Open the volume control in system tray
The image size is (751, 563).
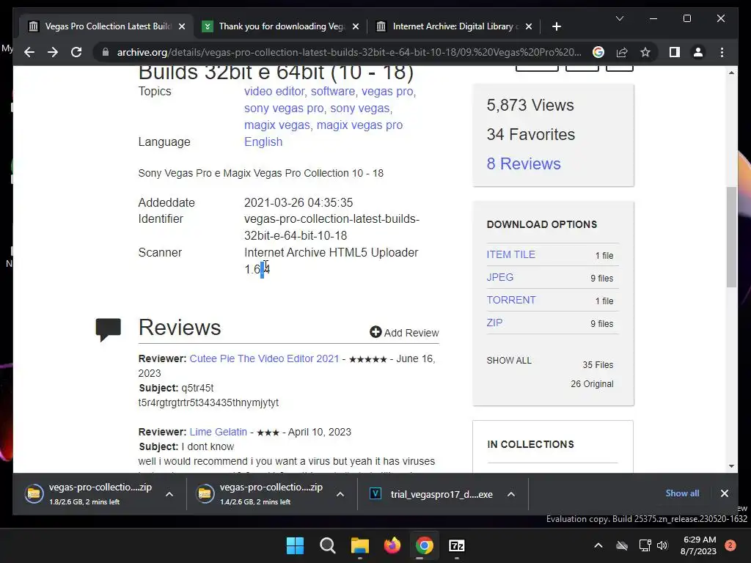tap(662, 545)
